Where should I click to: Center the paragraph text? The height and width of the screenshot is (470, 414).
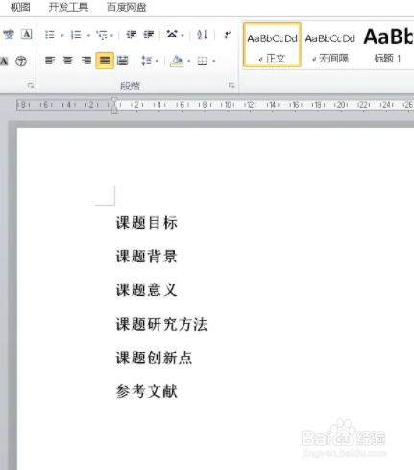[68, 61]
